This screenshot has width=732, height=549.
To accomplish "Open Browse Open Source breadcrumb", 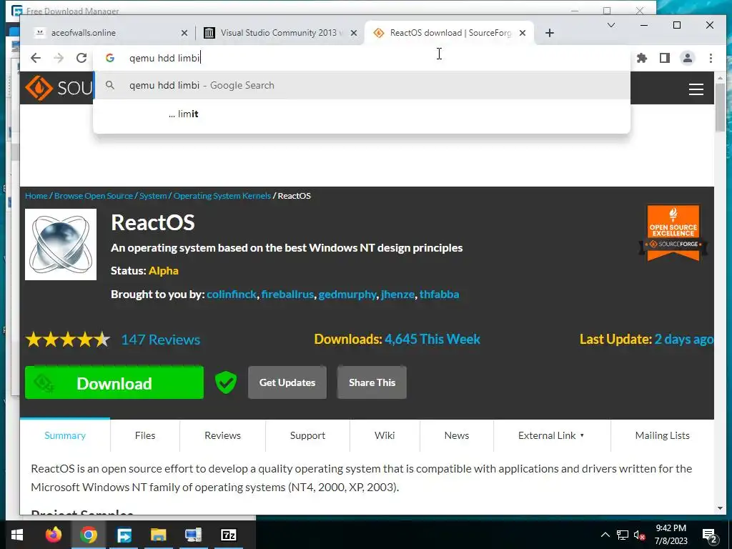I will coord(94,196).
